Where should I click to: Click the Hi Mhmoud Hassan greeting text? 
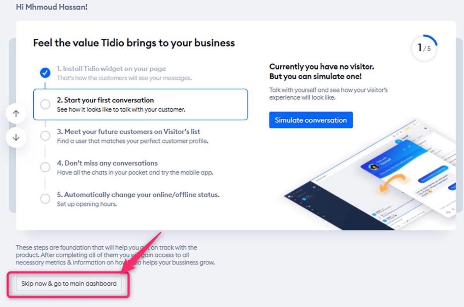[51, 7]
